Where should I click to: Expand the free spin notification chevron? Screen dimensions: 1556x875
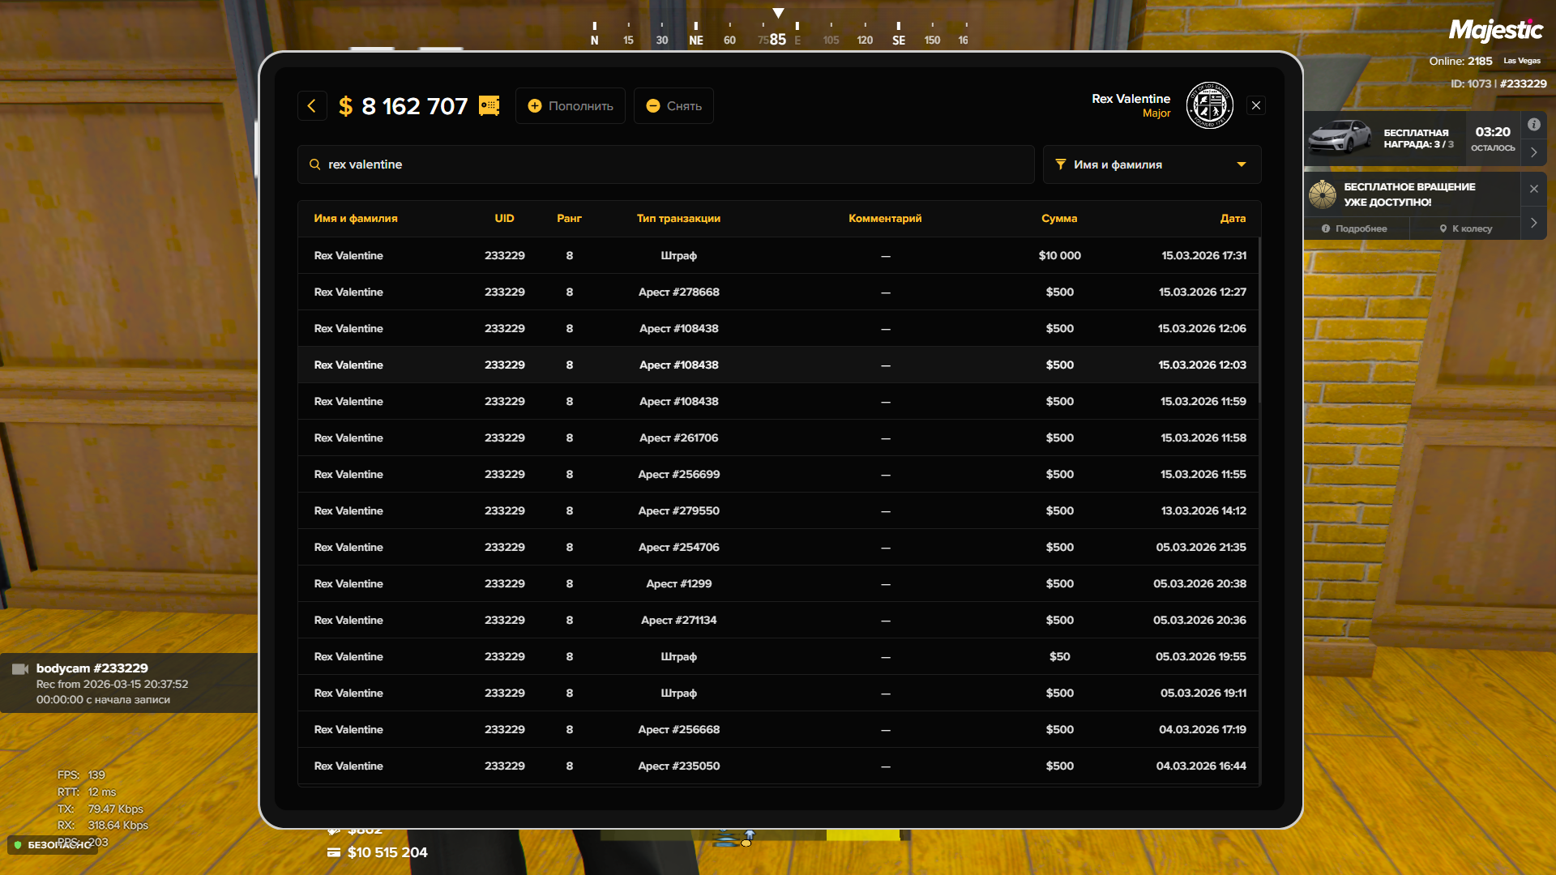(x=1533, y=223)
